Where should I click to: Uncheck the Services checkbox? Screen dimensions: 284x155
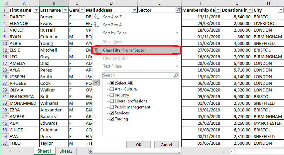(x=112, y=113)
